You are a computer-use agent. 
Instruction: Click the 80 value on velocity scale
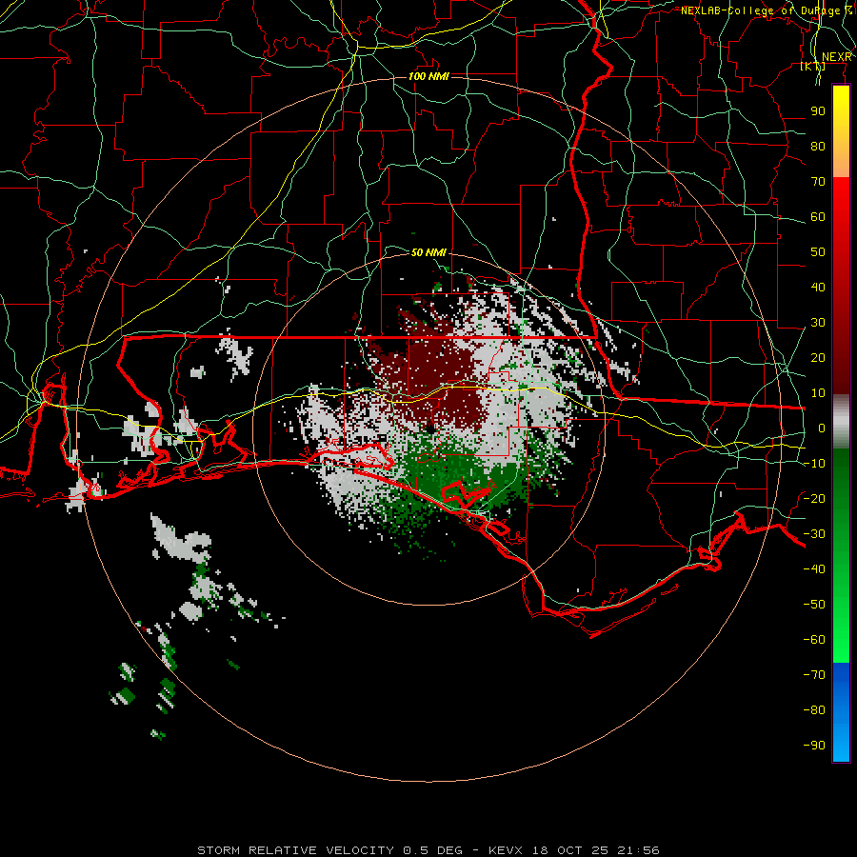click(818, 147)
